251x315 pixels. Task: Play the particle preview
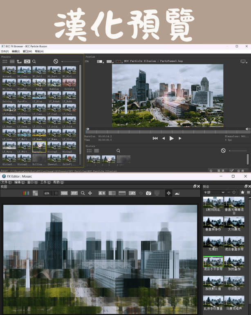pyautogui.click(x=172, y=138)
